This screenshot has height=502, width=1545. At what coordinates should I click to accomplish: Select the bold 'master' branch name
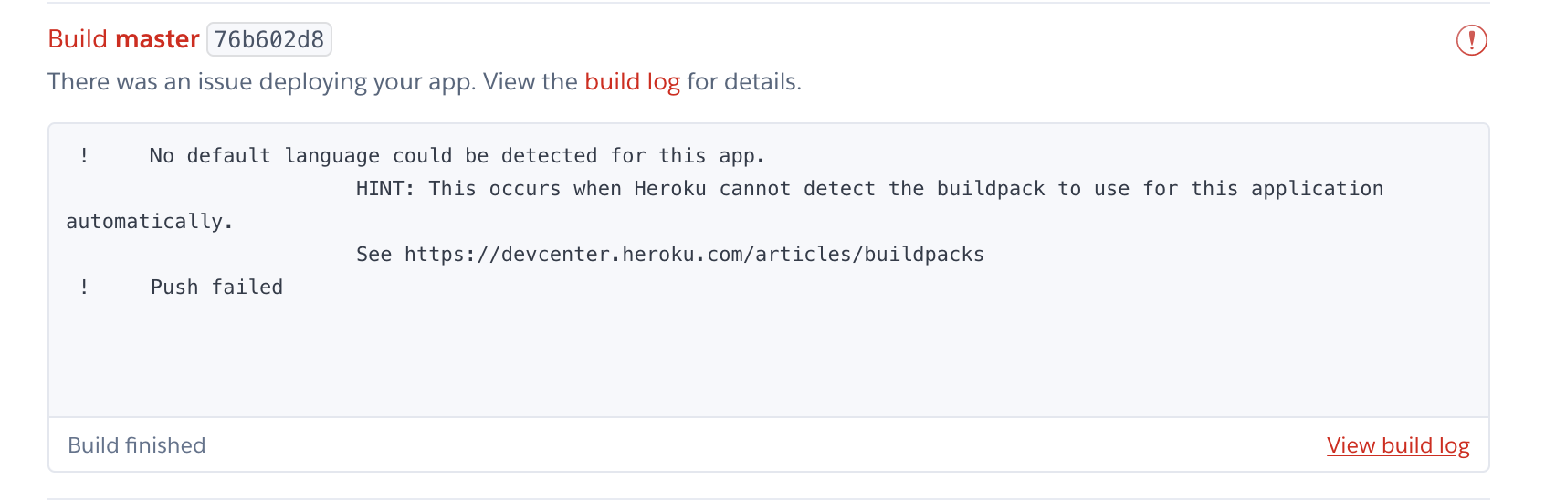[157, 39]
